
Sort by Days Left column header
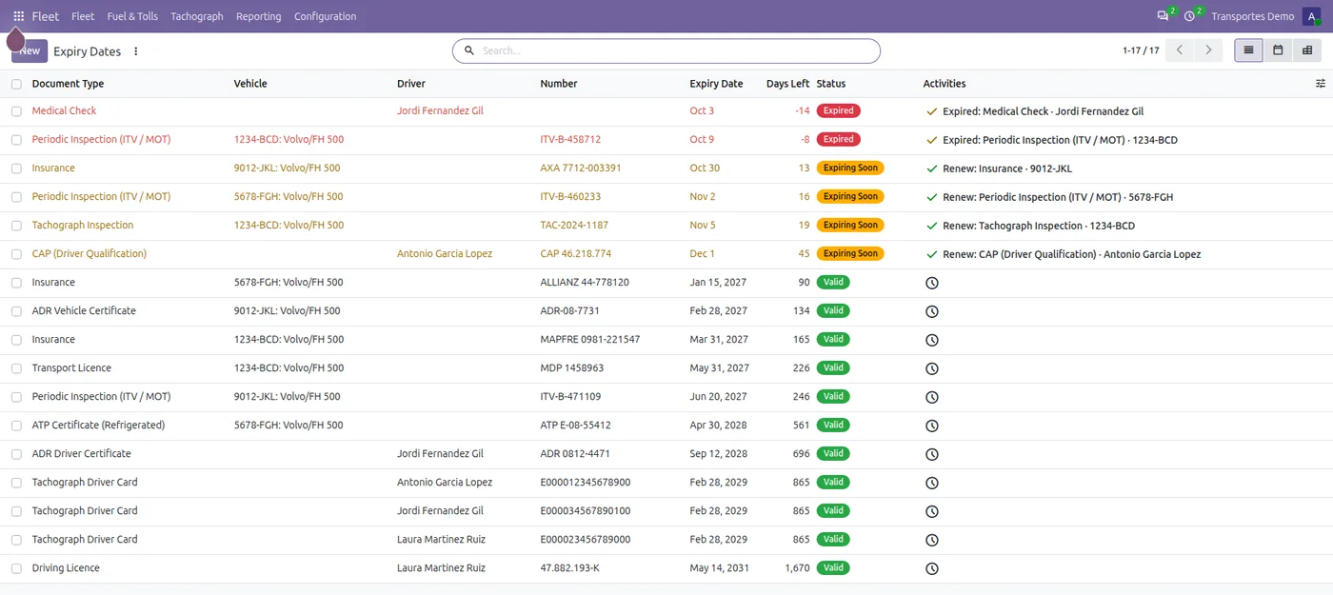point(787,84)
